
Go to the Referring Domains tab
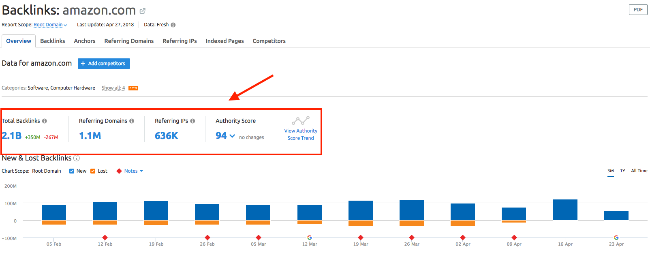[x=129, y=41]
